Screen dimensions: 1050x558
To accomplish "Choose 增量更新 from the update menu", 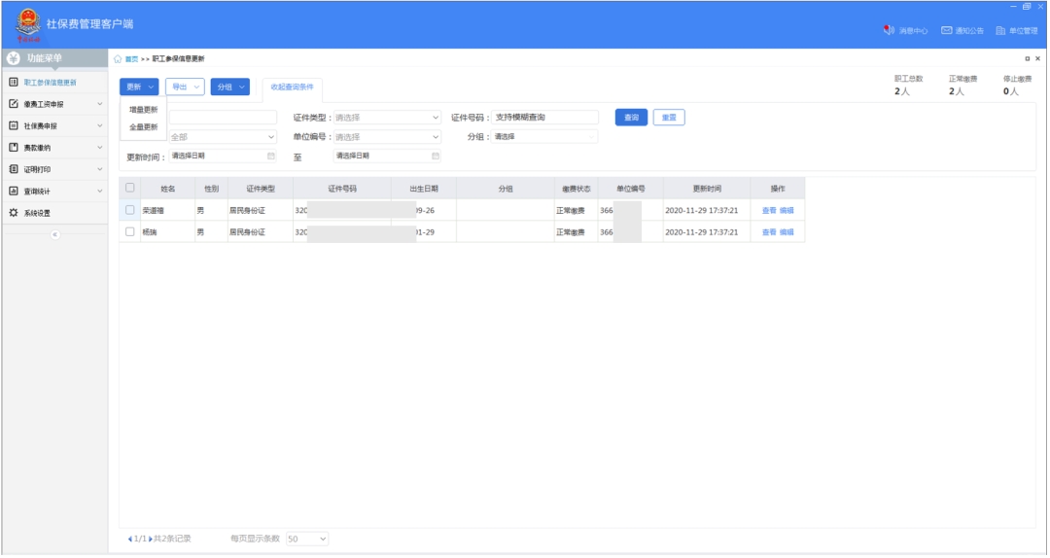I will (x=143, y=110).
